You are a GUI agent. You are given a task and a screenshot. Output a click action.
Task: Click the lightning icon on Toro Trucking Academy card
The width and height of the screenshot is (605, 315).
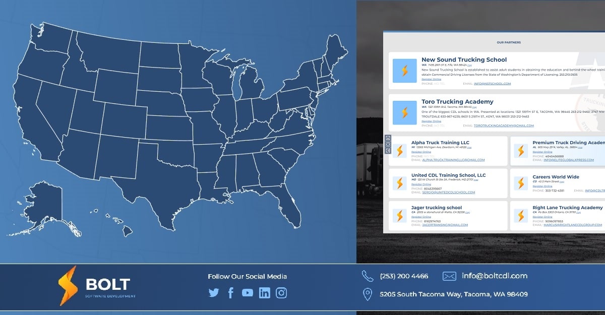tap(405, 112)
